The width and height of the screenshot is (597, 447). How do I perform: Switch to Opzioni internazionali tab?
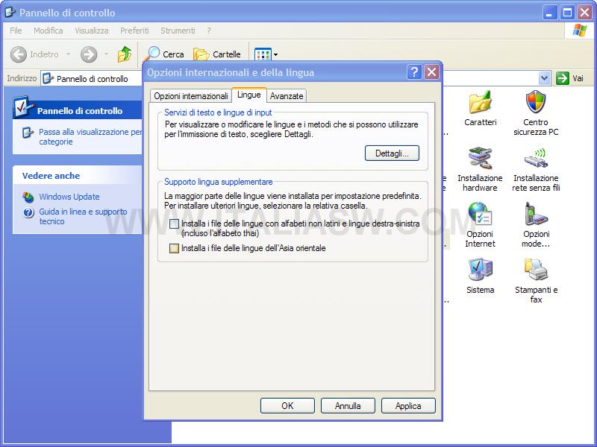point(191,96)
